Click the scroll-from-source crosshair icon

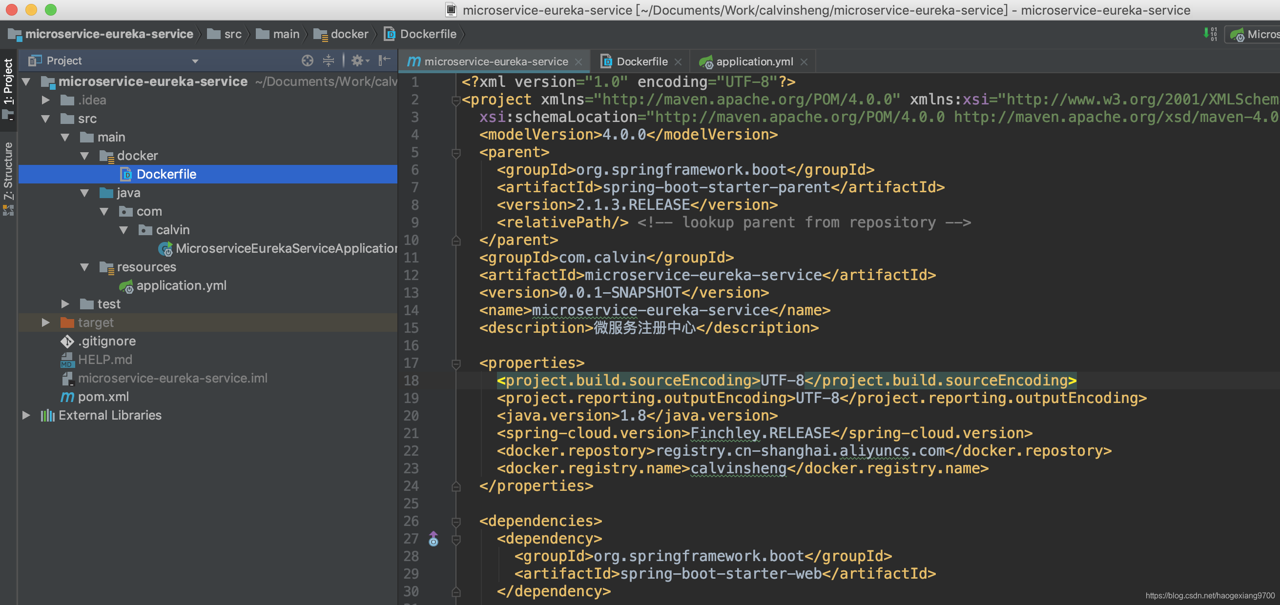coord(308,60)
